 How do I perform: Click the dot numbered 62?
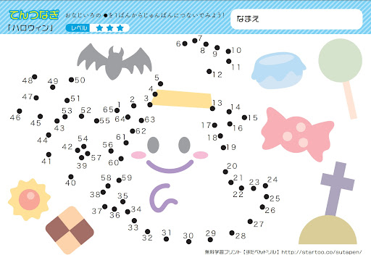tap(133, 131)
